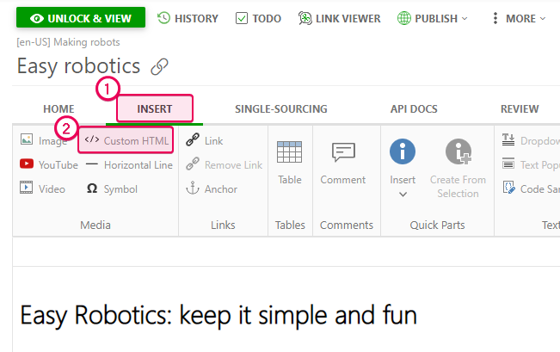Insert a Code Sample
The image size is (560, 352).
[x=531, y=188]
